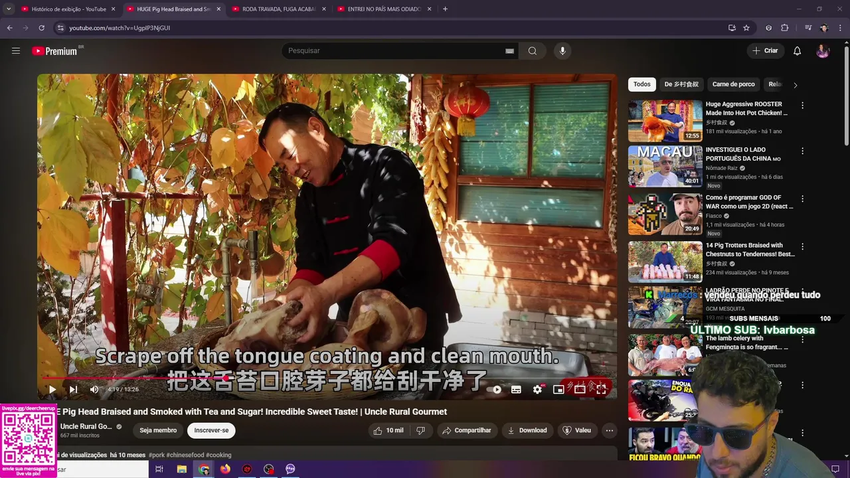Open the notifications bell
Screen dimensions: 850x478
(798, 51)
